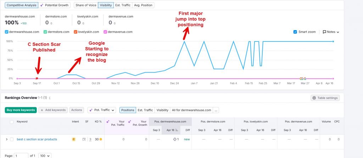
Task: Select the table Visibility tab
Action: coord(162,110)
